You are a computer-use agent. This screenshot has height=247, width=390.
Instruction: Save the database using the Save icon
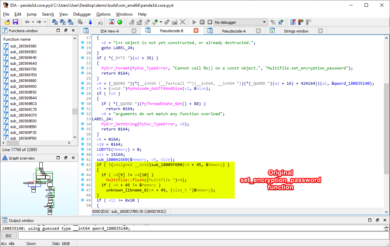15,22
